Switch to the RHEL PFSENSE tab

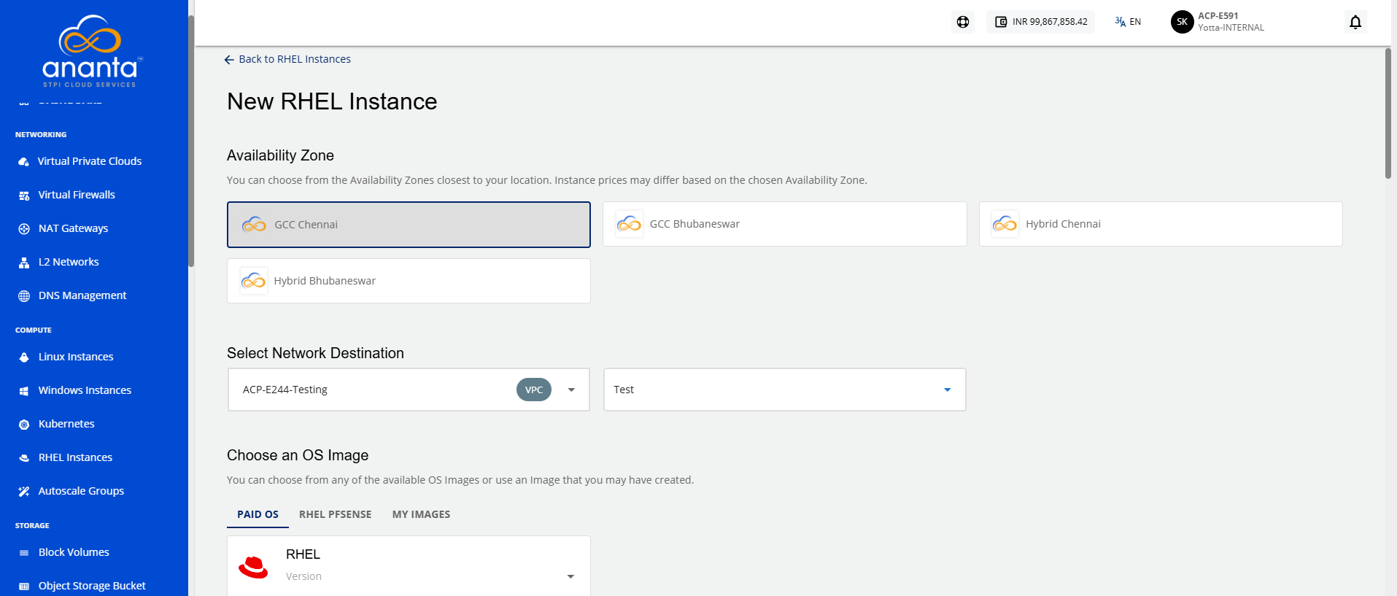coord(336,514)
